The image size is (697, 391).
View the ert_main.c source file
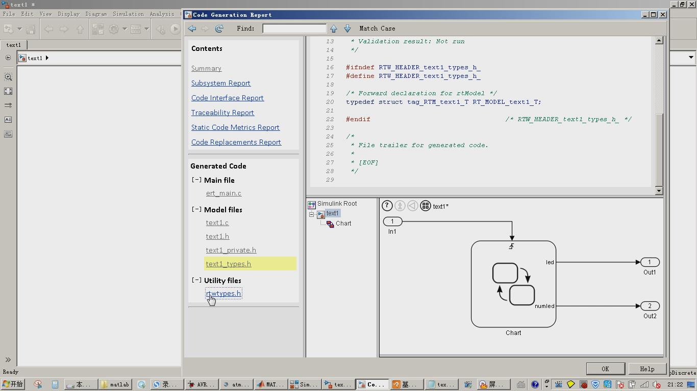(223, 193)
